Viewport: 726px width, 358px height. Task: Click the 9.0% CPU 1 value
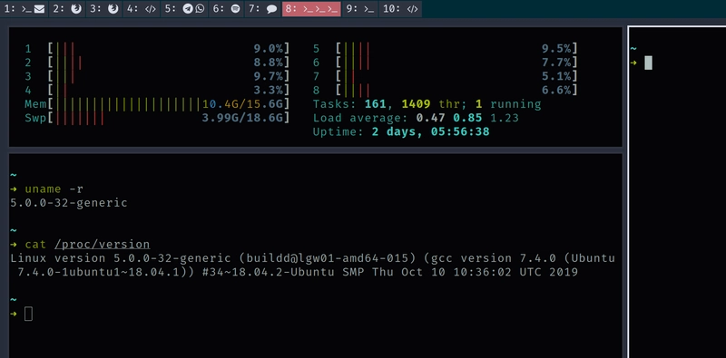[269, 49]
